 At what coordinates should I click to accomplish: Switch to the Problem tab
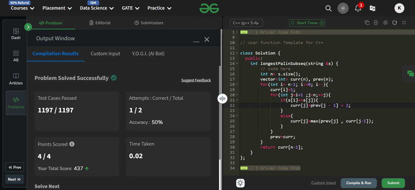51,23
